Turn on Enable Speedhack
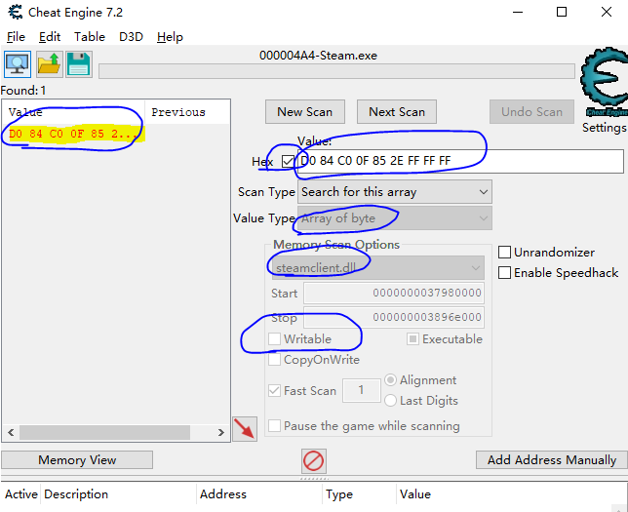Viewport: 628px width, 512px height. 504,273
